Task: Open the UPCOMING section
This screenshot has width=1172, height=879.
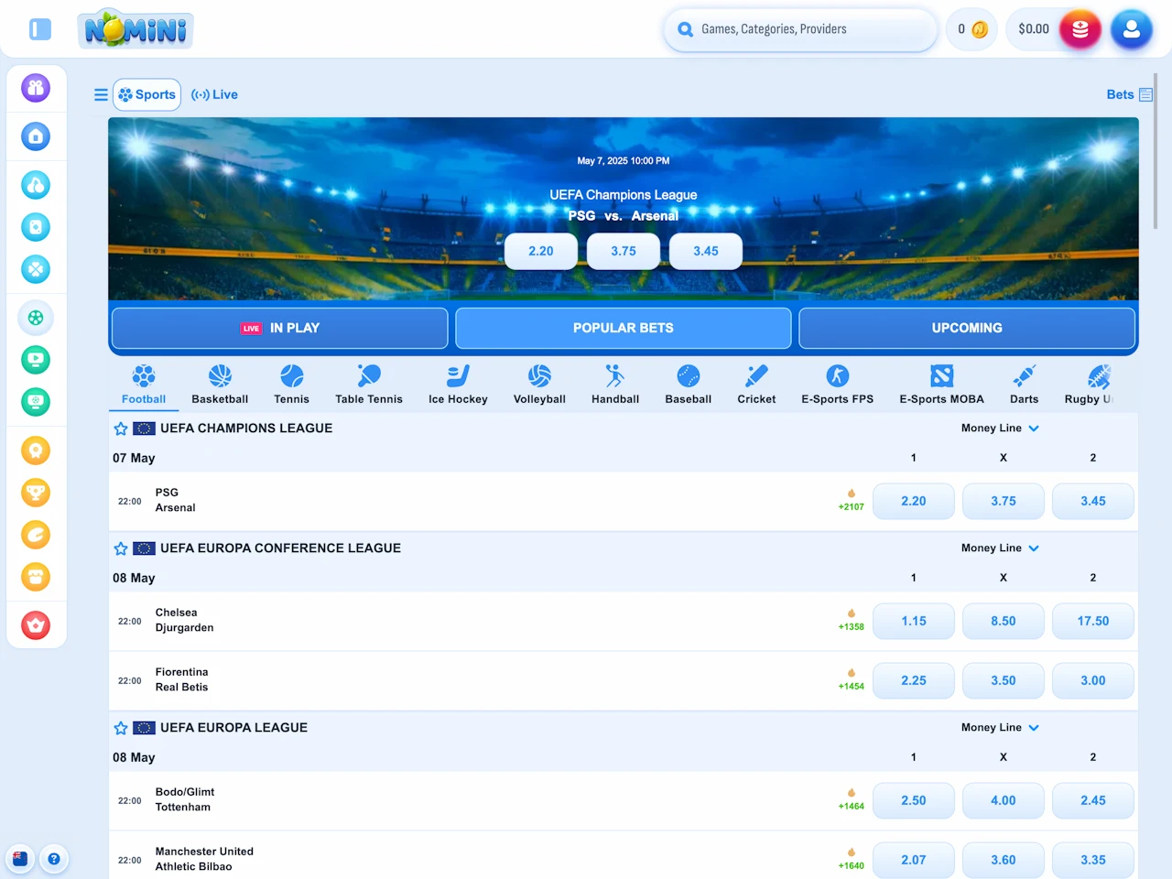Action: pyautogui.click(x=967, y=328)
